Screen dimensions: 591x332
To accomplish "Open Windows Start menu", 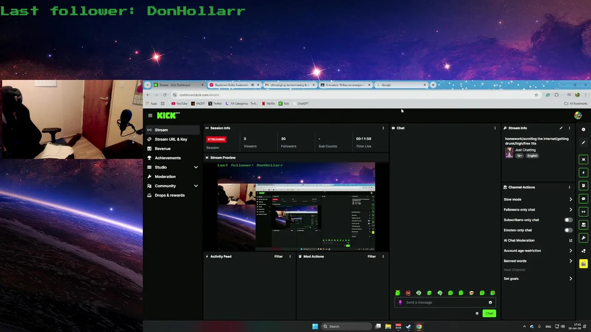I will tap(315, 326).
